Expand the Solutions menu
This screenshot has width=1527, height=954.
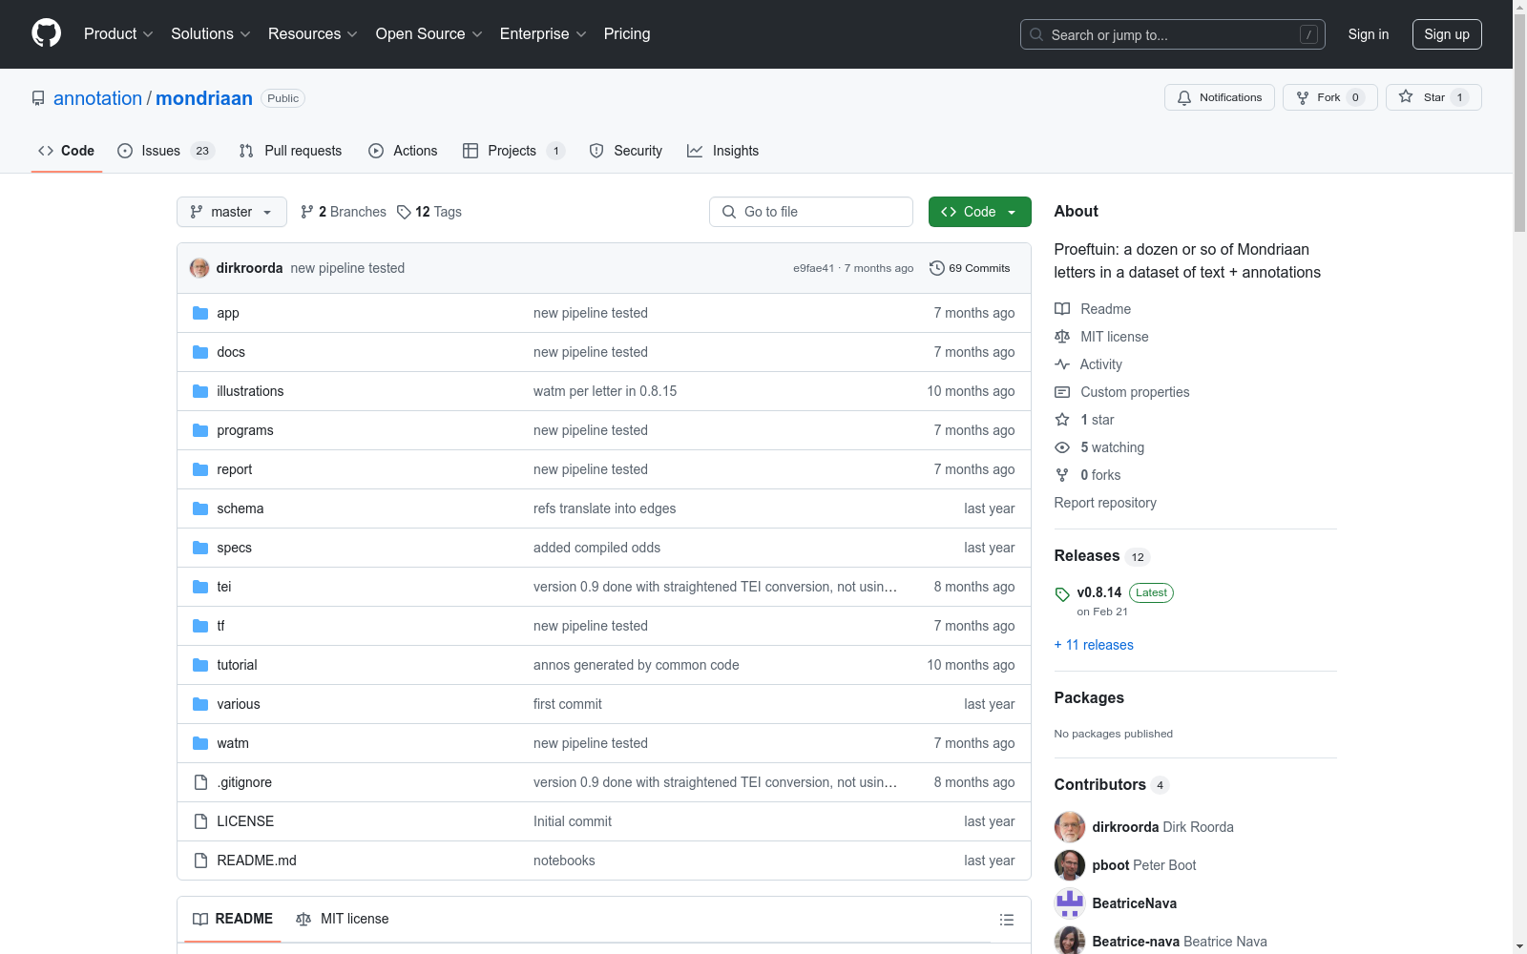coord(211,33)
